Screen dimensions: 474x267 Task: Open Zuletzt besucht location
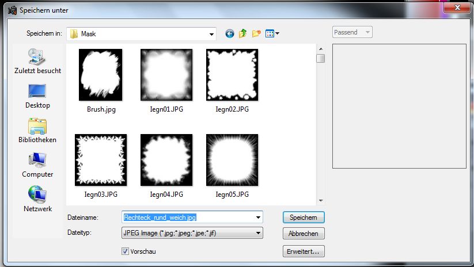38,63
